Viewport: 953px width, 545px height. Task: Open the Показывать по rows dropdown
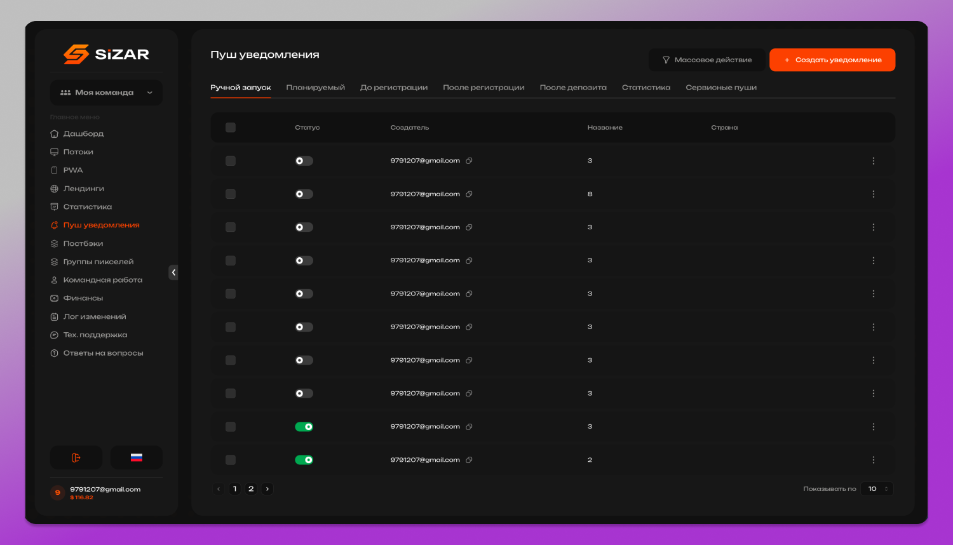877,489
